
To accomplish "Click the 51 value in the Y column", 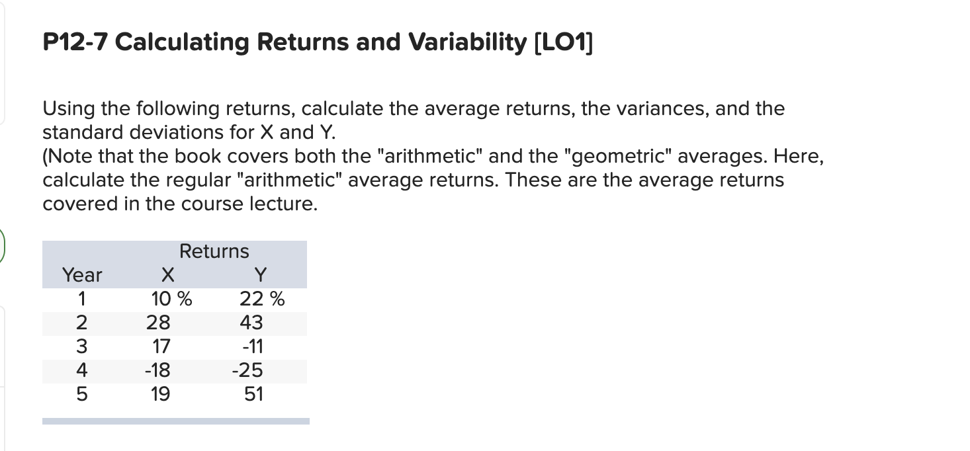I will (253, 394).
